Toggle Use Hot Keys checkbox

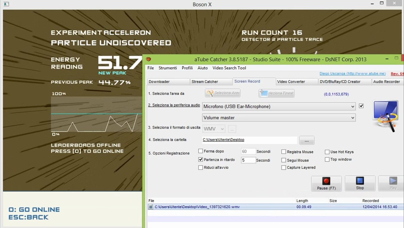(x=327, y=152)
